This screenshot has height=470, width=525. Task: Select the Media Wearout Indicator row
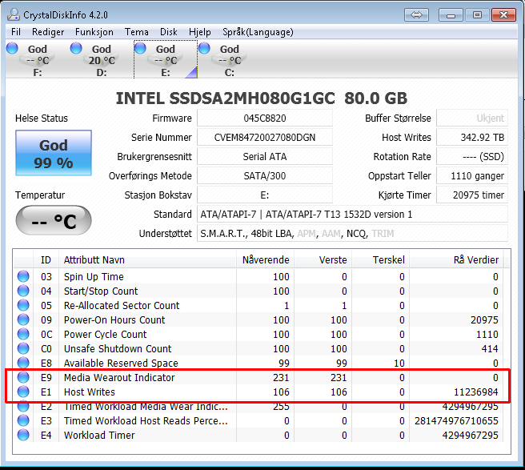[258, 377]
